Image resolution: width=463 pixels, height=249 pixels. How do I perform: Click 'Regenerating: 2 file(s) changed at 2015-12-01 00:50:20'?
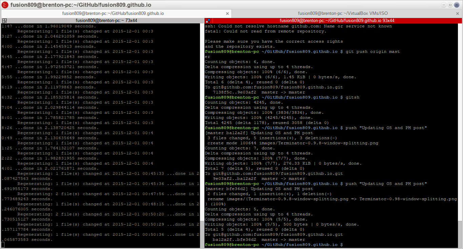[91, 214]
